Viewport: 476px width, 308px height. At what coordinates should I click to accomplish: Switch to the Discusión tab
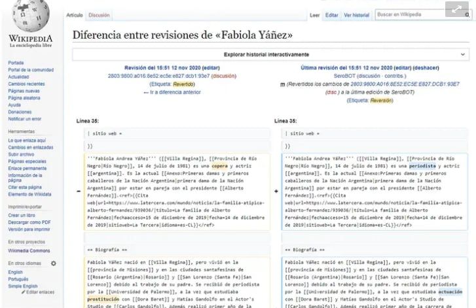point(100,15)
